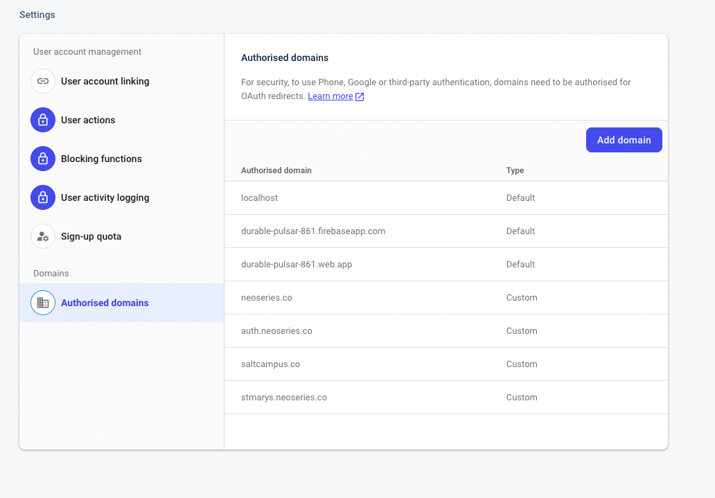Click the Authorised domain column header
Viewport: 715px width, 498px height.
tap(276, 170)
